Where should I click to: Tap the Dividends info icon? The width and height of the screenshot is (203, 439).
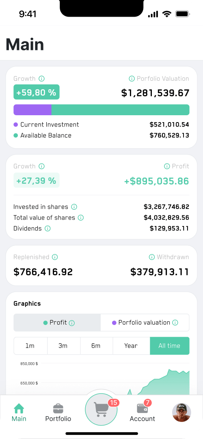tap(48, 228)
